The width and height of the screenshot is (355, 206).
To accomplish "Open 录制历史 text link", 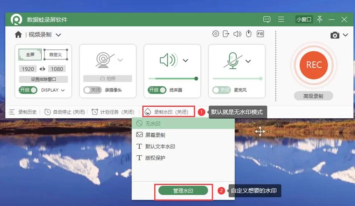I will coord(27,112).
